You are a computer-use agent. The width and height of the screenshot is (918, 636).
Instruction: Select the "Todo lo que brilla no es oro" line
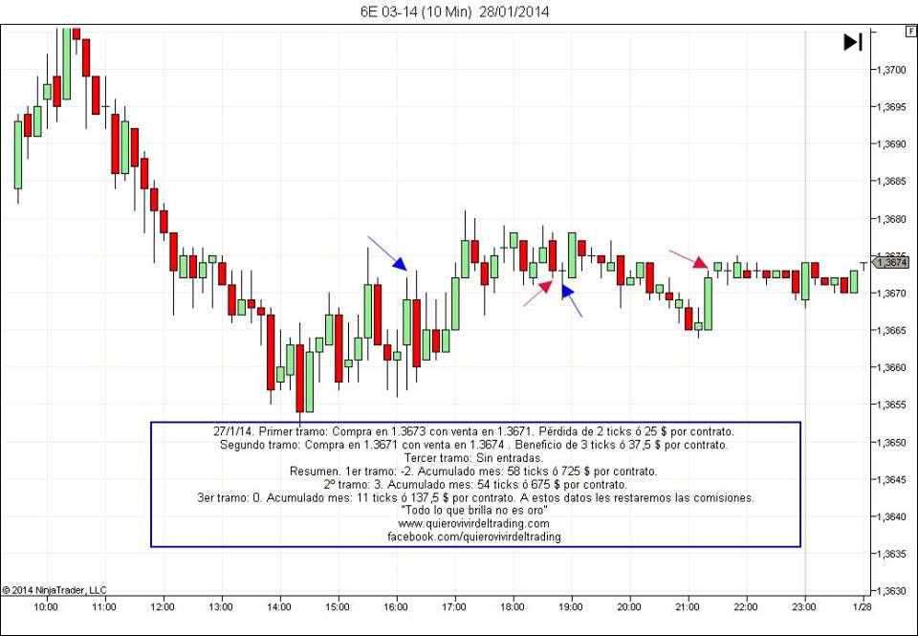point(473,511)
